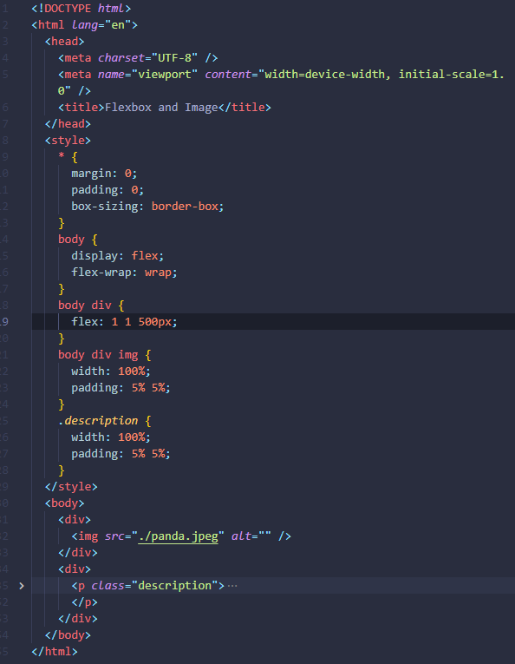Image resolution: width=515 pixels, height=664 pixels.
Task: Expand the folded description paragraph chevron
Action: pos(22,586)
